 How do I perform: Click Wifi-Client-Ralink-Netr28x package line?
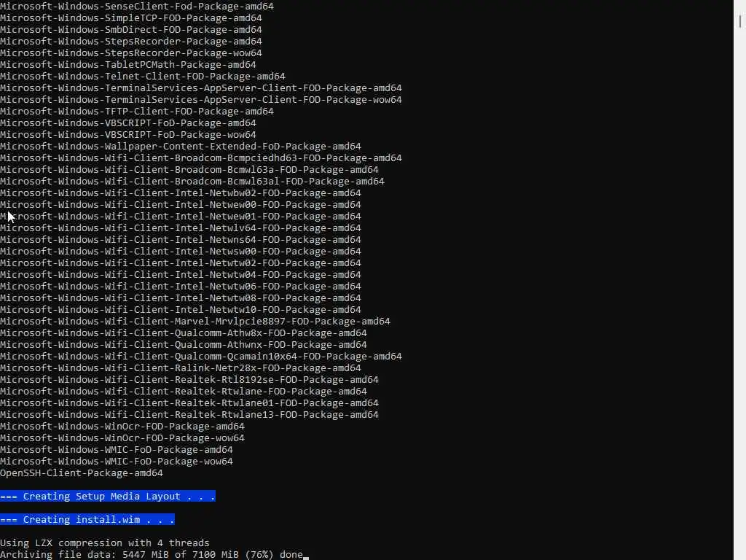181,368
